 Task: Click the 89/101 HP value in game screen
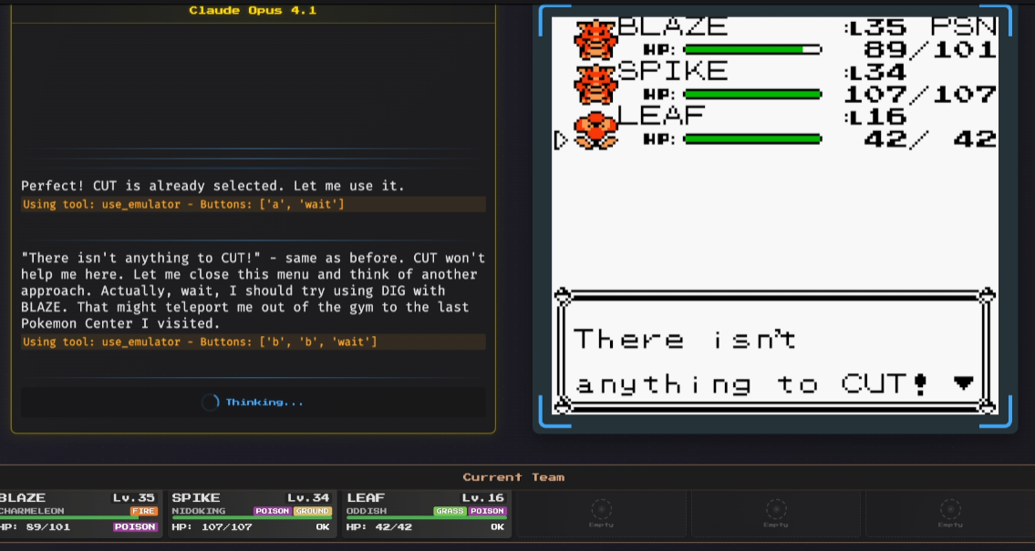click(929, 49)
